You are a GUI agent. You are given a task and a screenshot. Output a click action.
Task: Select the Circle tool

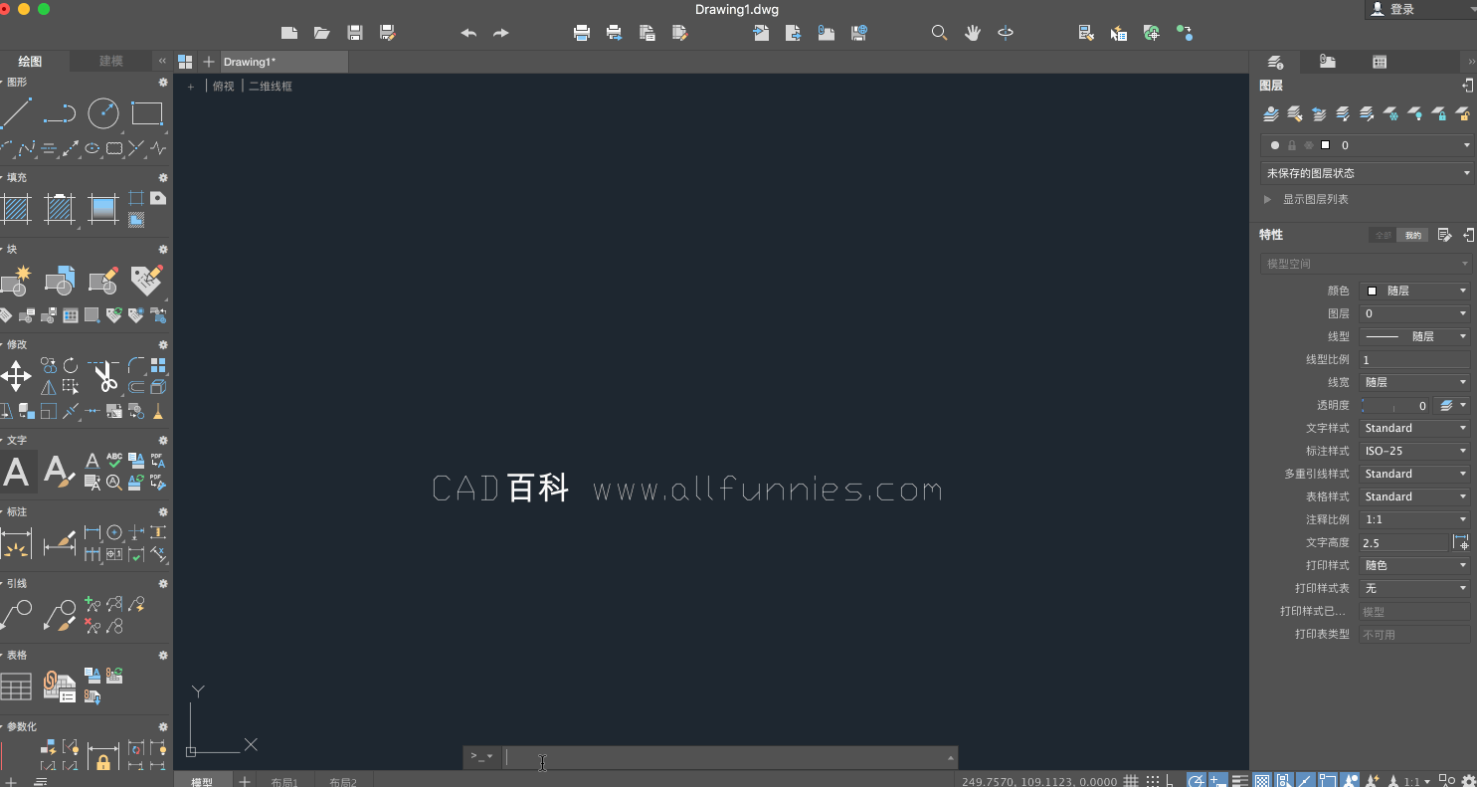pos(103,113)
